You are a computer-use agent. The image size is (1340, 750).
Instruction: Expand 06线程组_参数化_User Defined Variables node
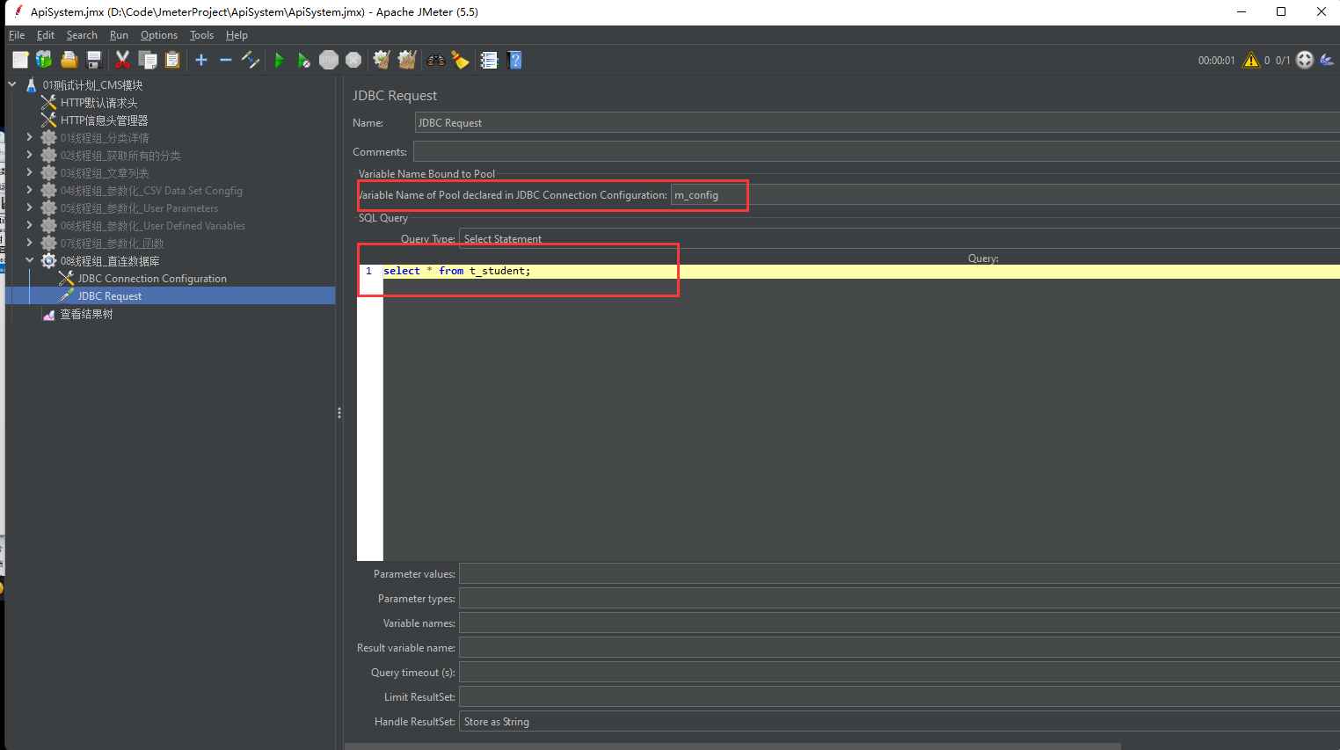tap(29, 225)
